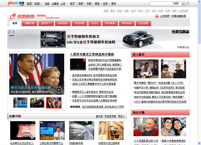Select the 优酷 news studio carousel thumbnail
The image size is (201, 145).
coord(21,103)
